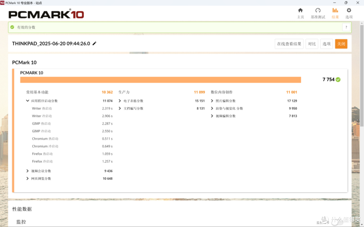Viewport: 364px width, 227px height.
Task: Click the 17 129 photo editing value
Action: pos(292,101)
